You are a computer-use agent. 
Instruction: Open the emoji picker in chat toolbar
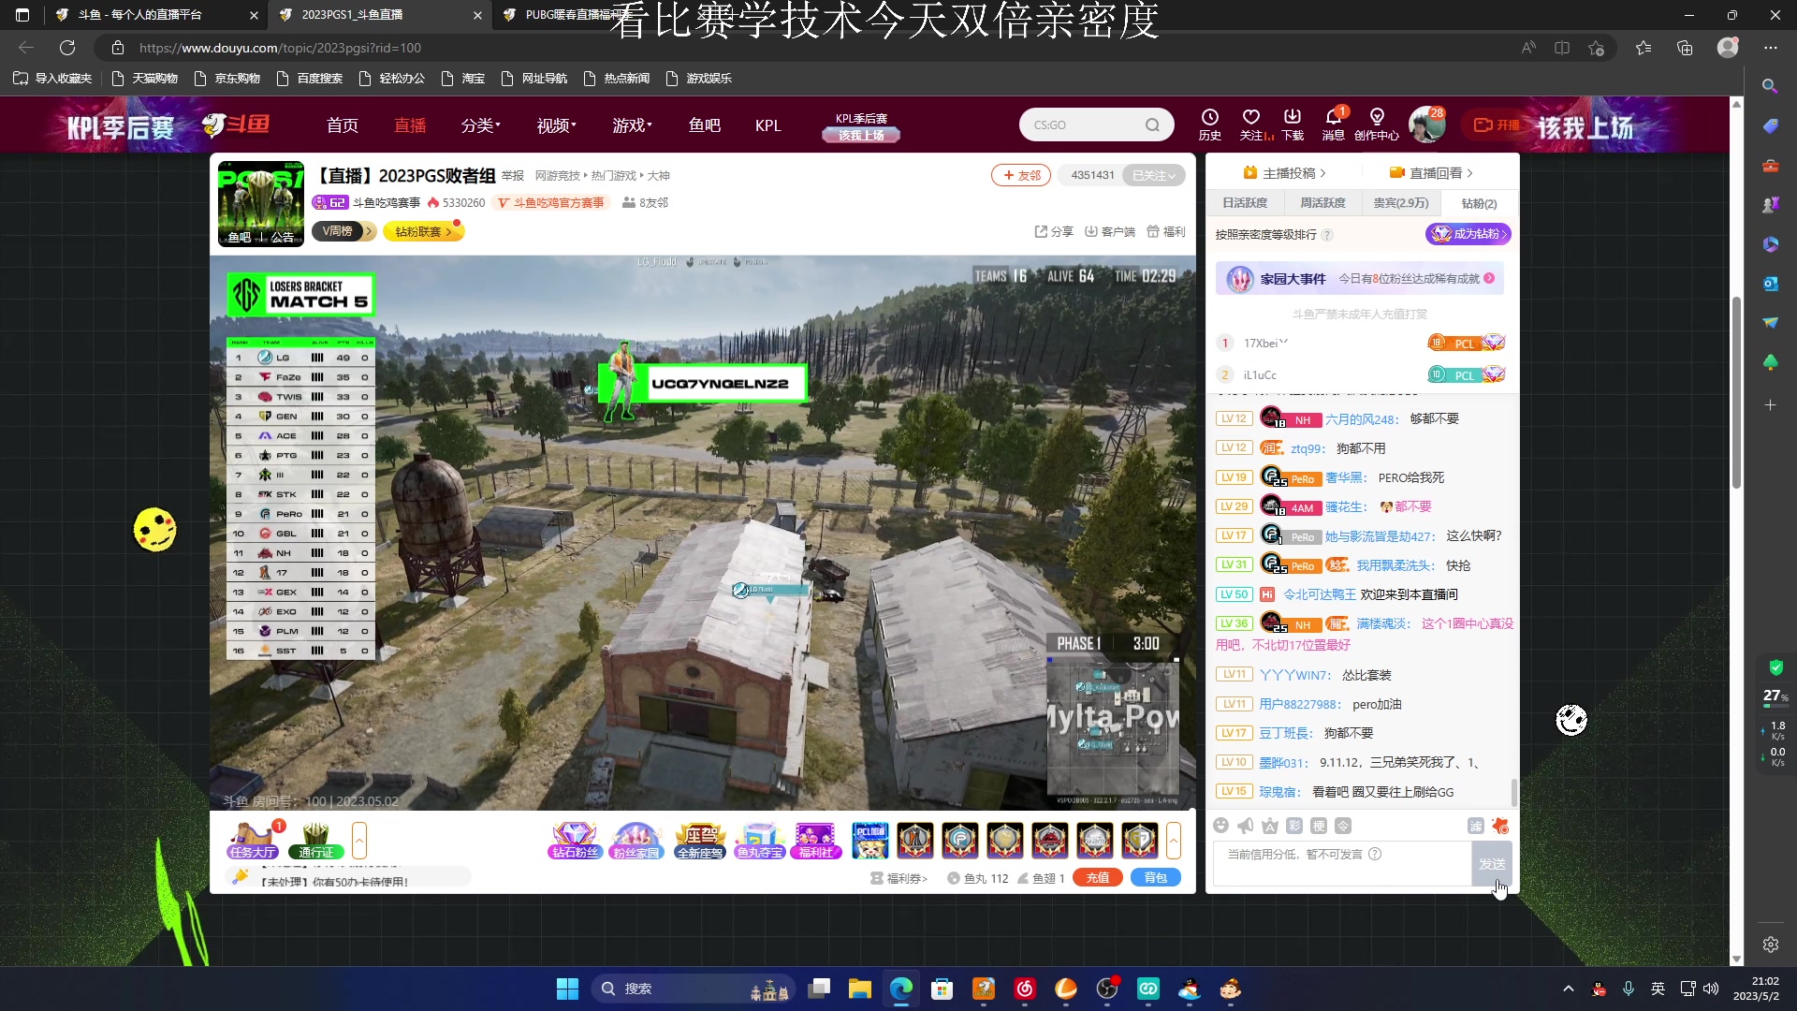1220,826
